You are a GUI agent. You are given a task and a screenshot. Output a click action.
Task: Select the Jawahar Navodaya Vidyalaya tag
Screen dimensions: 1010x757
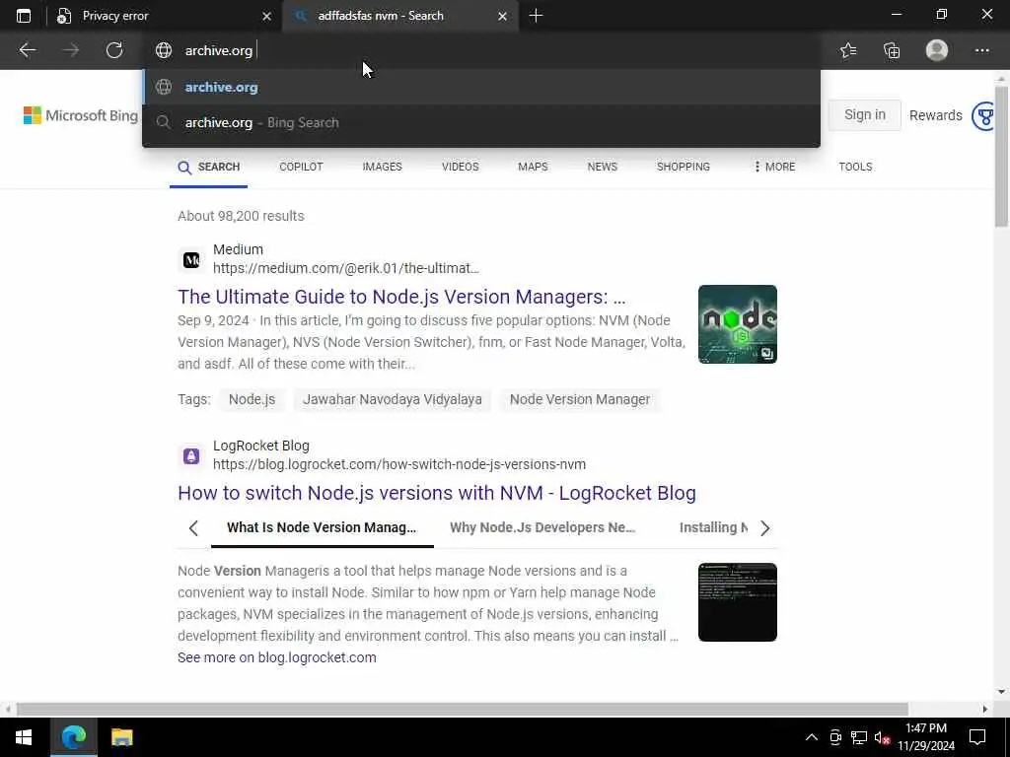(393, 399)
